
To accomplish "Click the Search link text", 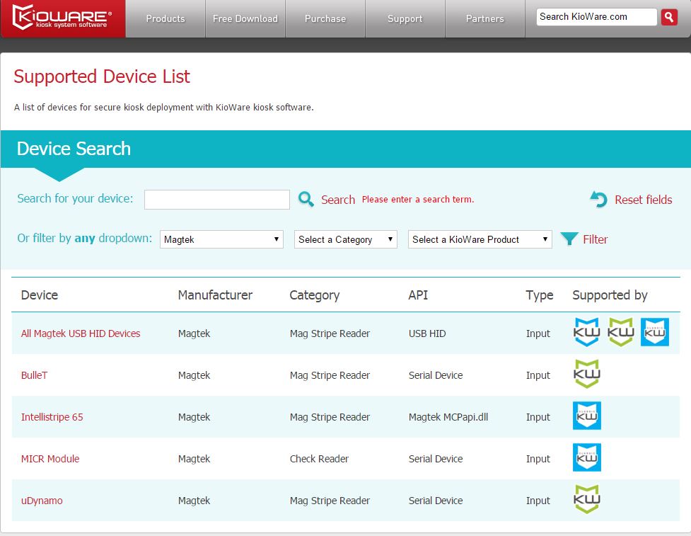I will [338, 200].
